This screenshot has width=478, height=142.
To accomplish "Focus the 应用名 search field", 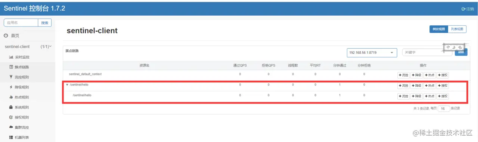I will click(x=21, y=23).
